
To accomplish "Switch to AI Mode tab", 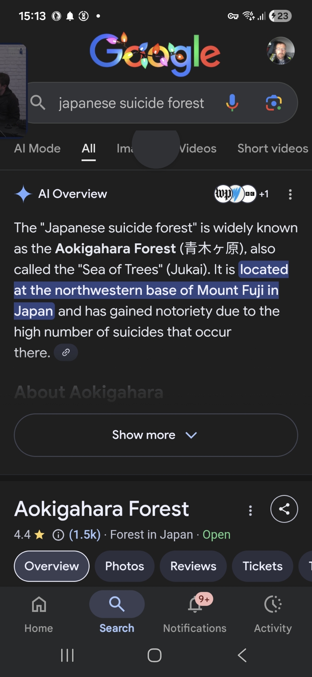I will coord(37,148).
